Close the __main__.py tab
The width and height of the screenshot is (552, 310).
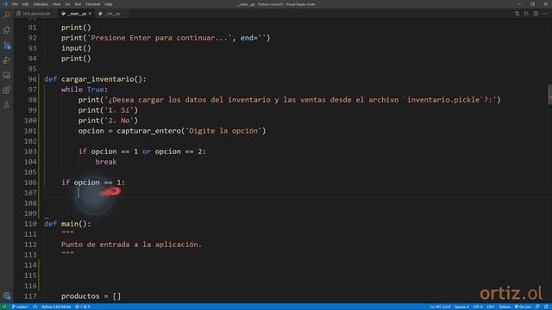coord(90,14)
